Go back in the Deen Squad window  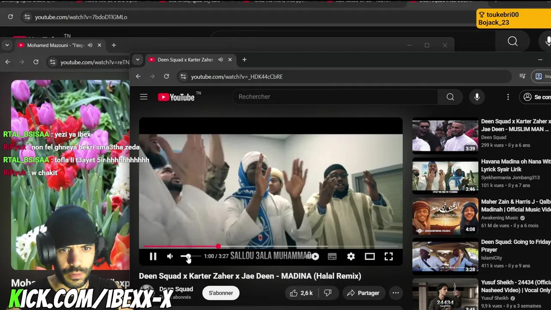click(x=138, y=77)
